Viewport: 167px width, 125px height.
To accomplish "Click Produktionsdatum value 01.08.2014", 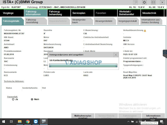I will click(x=9, y=54).
